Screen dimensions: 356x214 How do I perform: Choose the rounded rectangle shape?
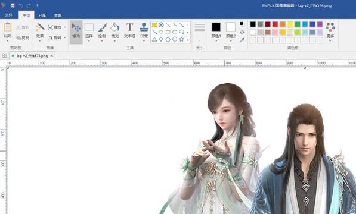point(175,32)
